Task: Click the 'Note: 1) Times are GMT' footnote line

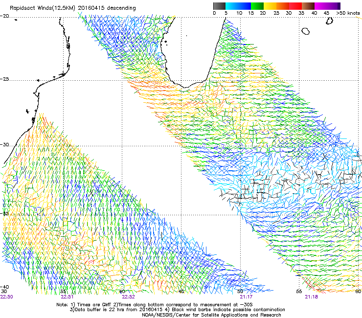Action: coord(155,305)
